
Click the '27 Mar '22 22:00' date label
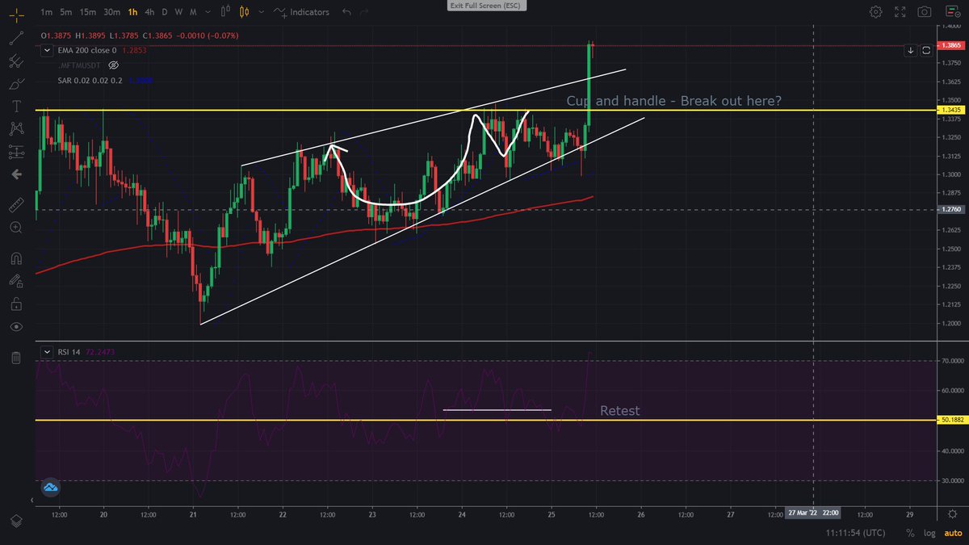click(813, 514)
